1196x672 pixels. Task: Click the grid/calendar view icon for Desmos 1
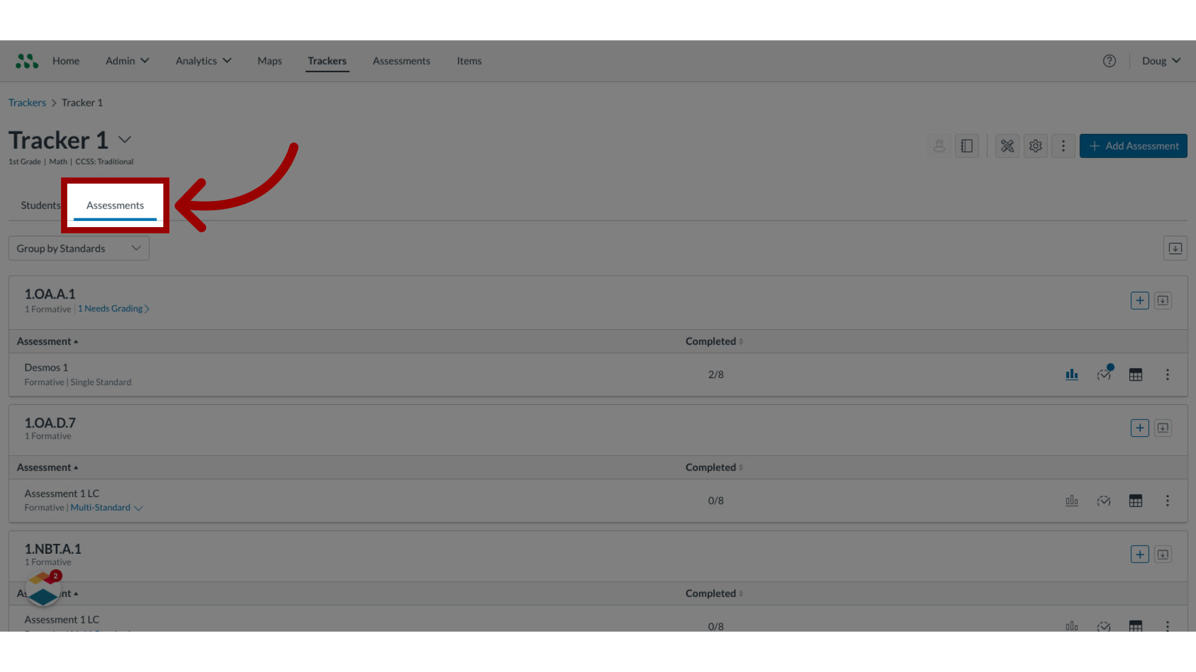click(x=1135, y=374)
